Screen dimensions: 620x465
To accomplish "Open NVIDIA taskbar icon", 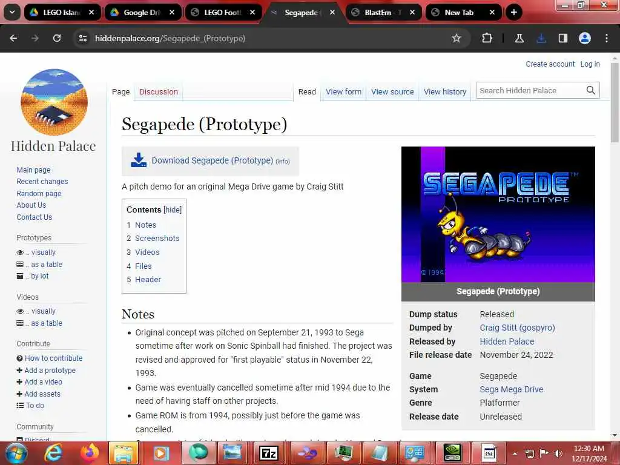I will pos(452,453).
